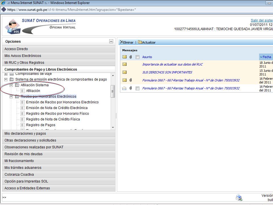This screenshot has height=205, width=273.
Task: Click the printer icon in the status bar
Action: (x=239, y=198)
